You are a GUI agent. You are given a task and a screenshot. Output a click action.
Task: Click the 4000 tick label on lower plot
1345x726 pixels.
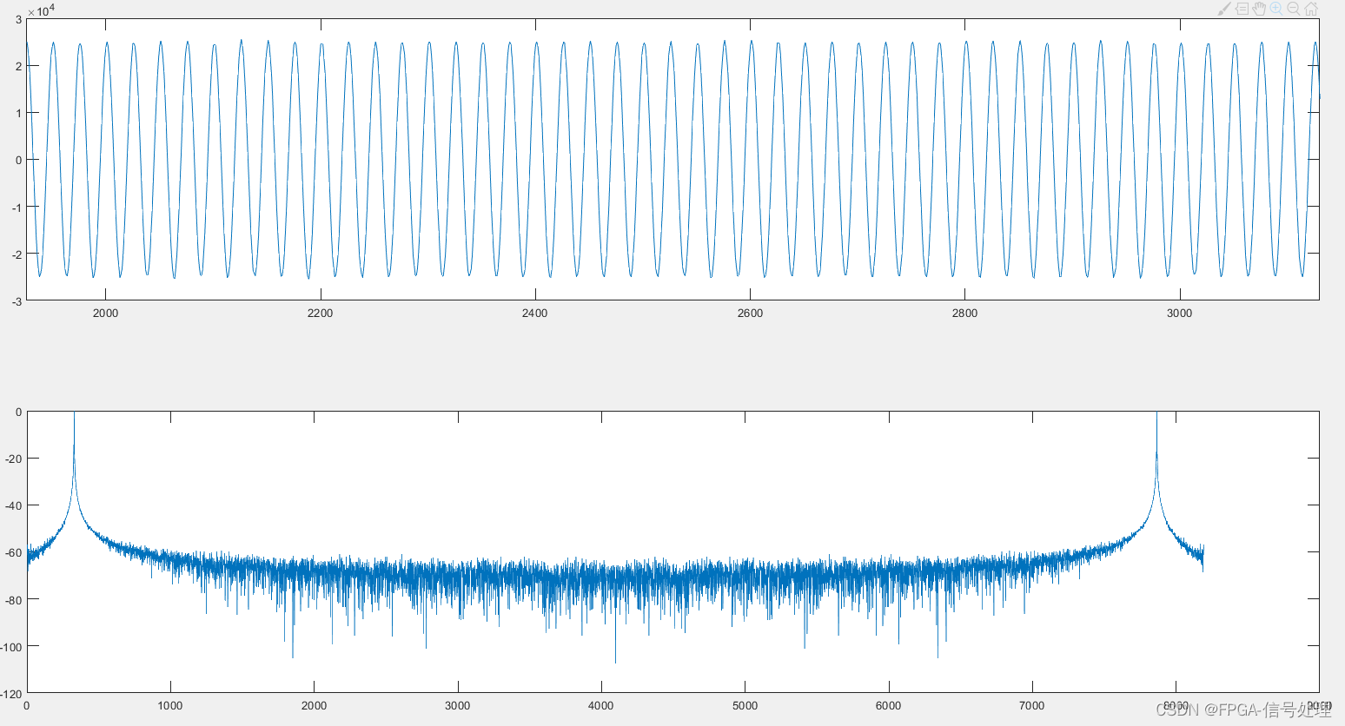point(601,706)
